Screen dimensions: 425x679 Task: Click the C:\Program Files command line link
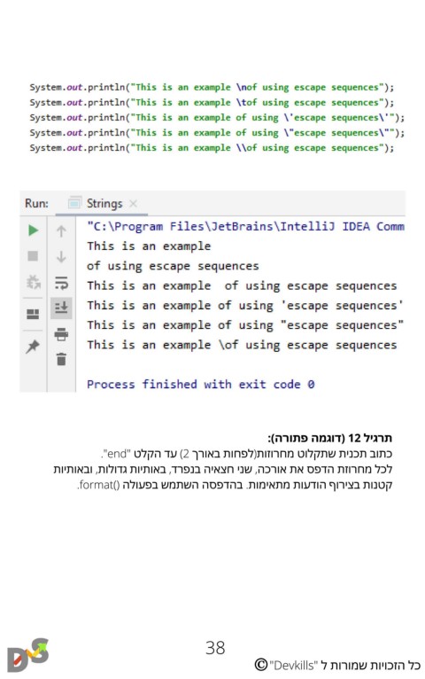point(245,226)
